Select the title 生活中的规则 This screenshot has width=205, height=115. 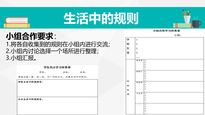101,18
